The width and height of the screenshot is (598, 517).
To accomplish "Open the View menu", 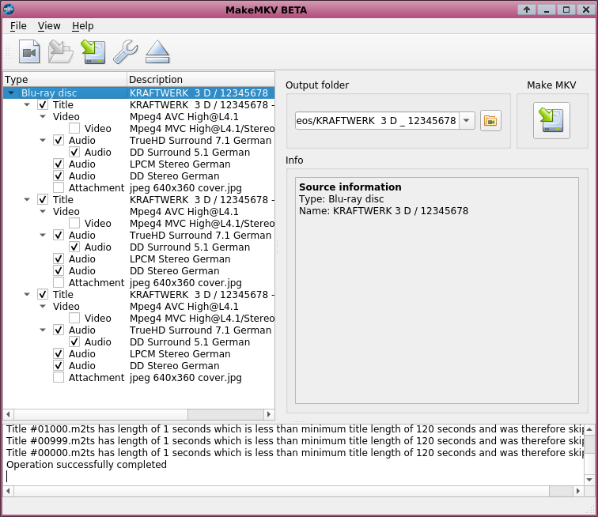I will click(x=49, y=26).
